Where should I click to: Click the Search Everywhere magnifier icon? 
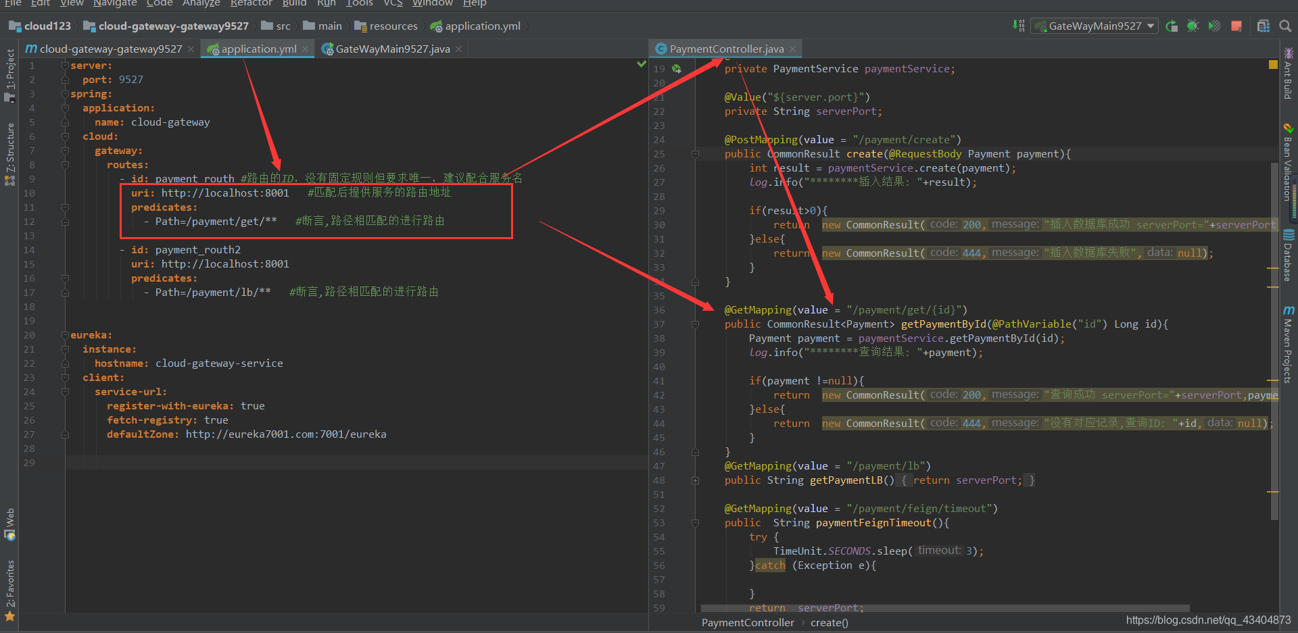coord(1285,26)
